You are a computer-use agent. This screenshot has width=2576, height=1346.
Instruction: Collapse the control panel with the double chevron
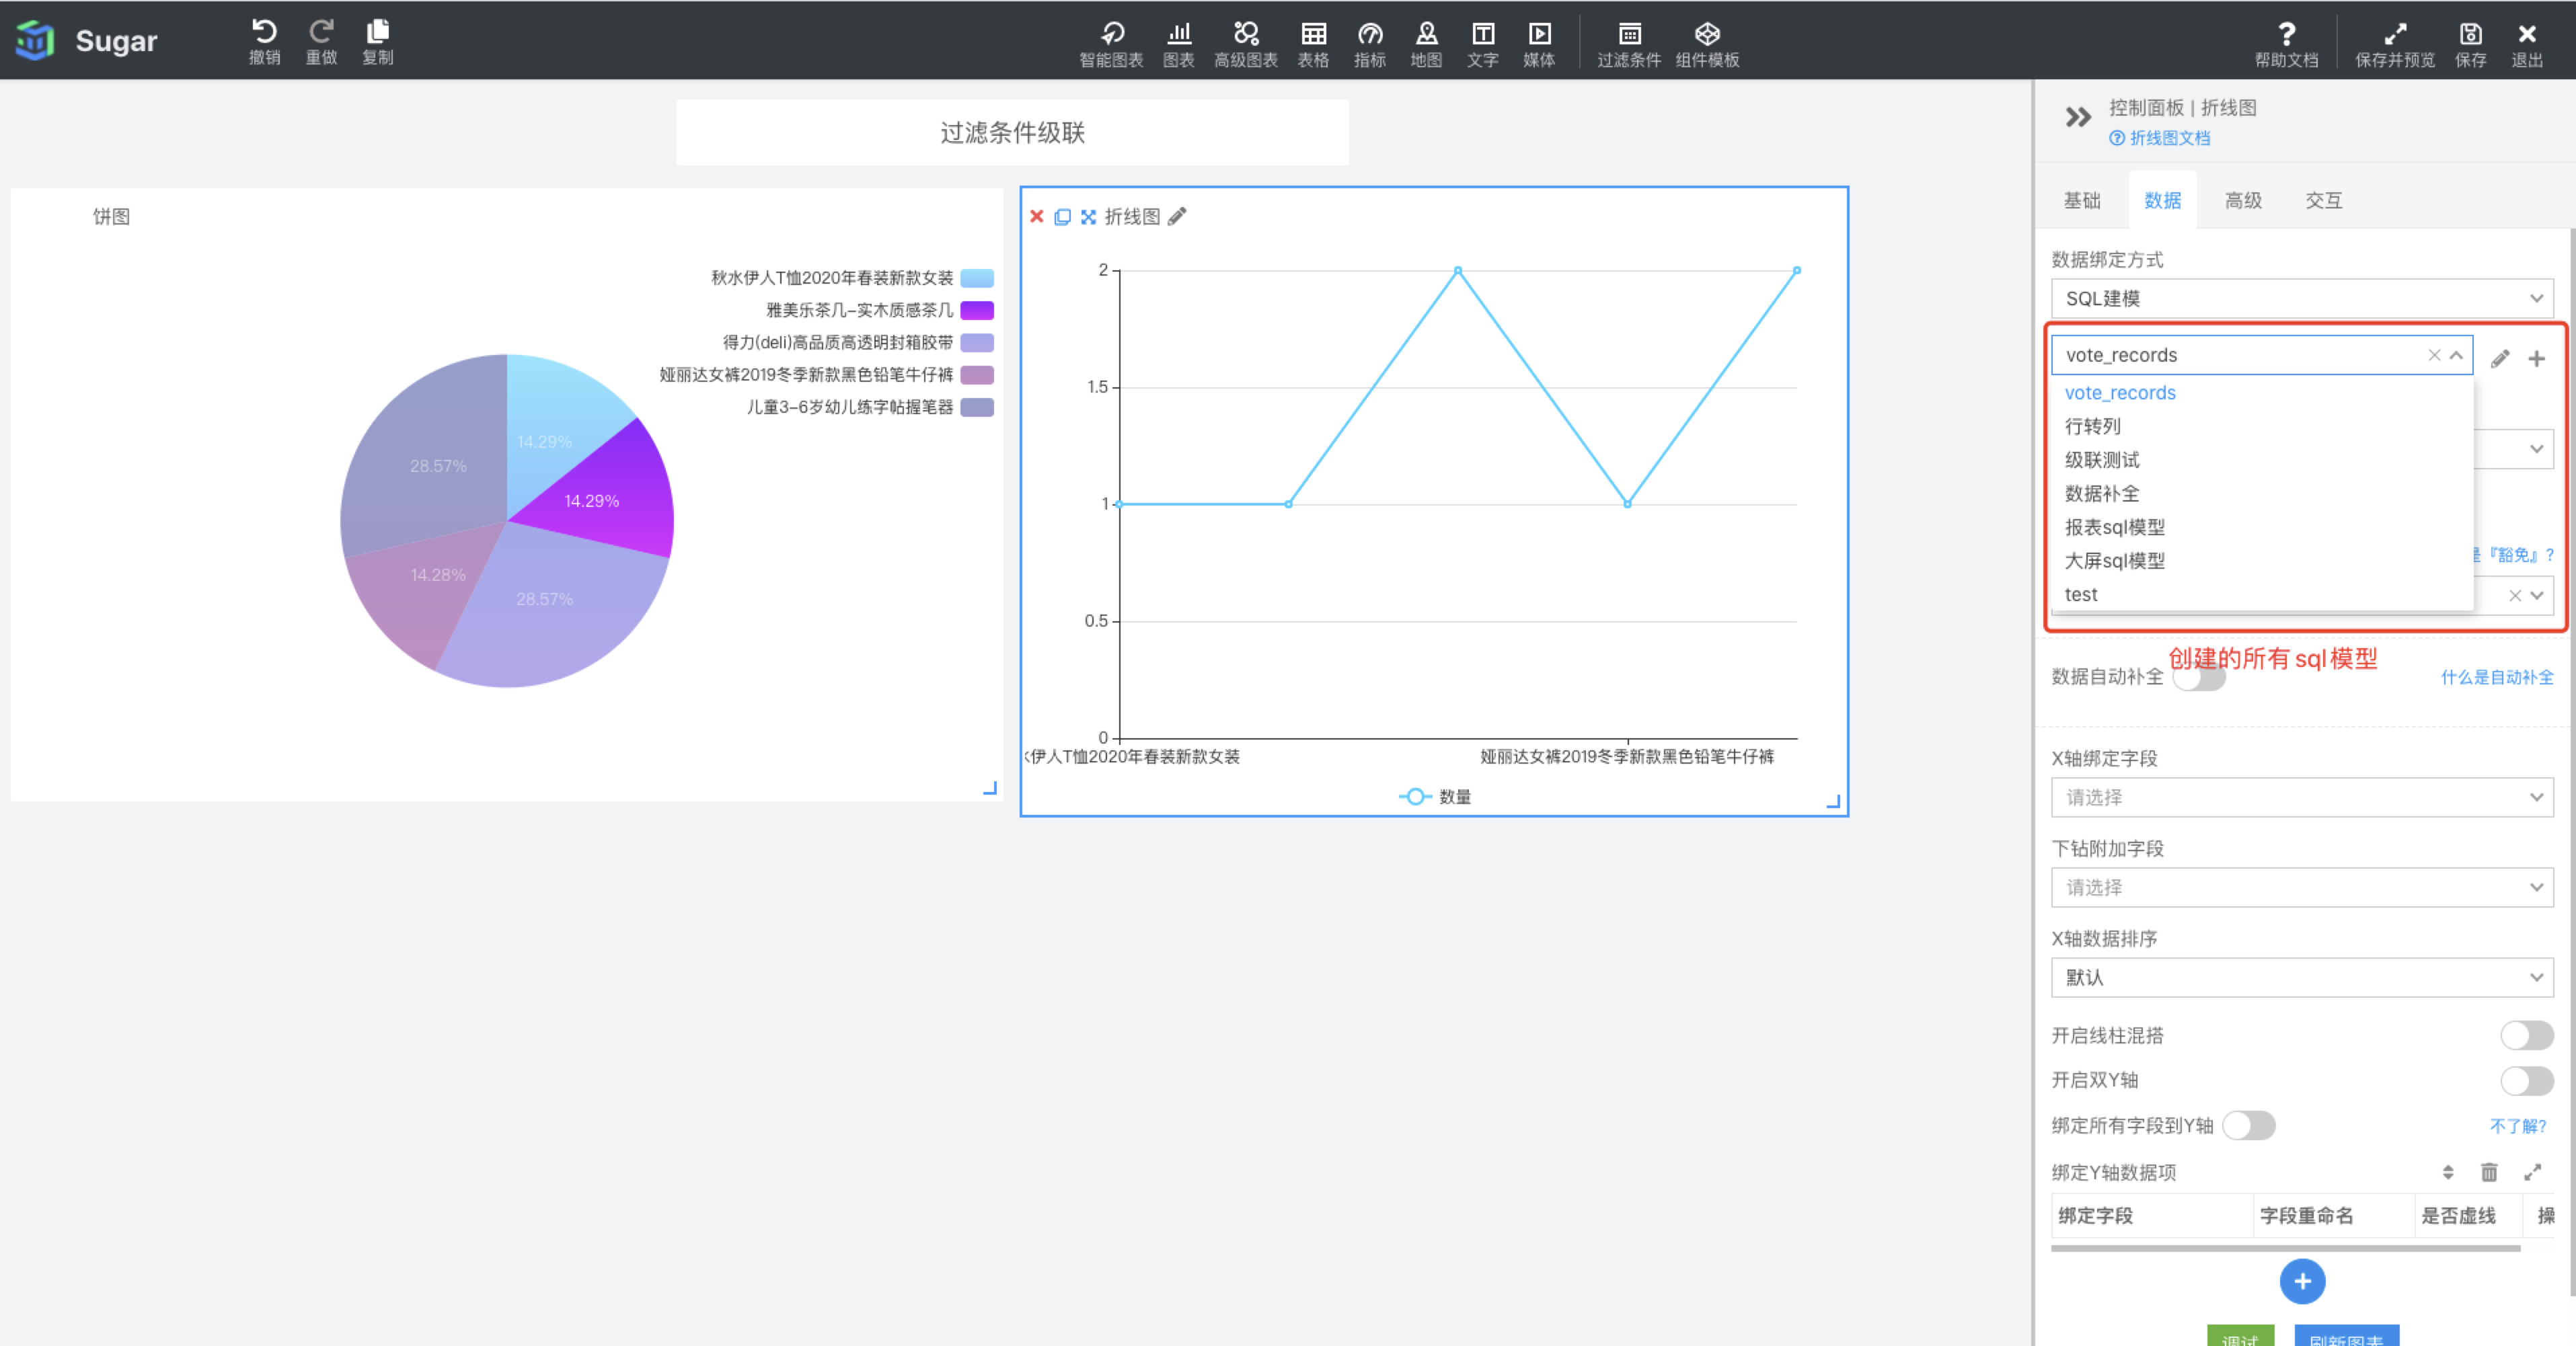(2078, 118)
